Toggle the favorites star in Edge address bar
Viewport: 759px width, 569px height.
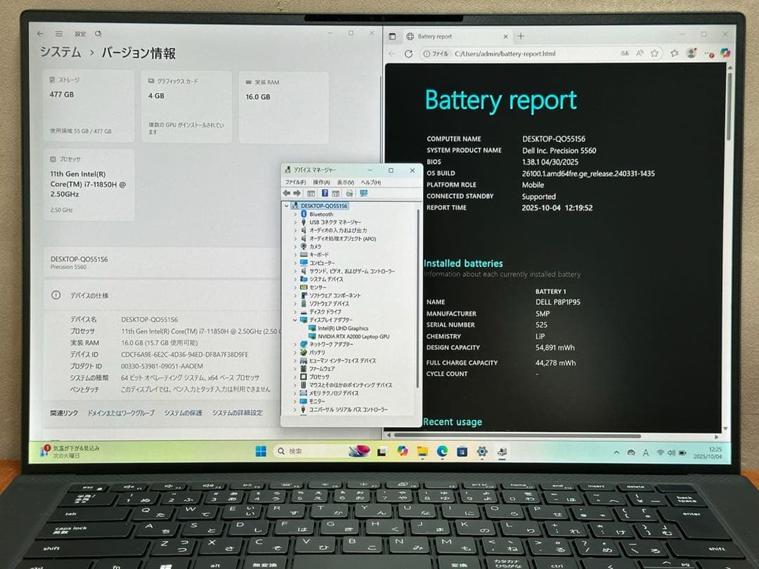coord(654,53)
